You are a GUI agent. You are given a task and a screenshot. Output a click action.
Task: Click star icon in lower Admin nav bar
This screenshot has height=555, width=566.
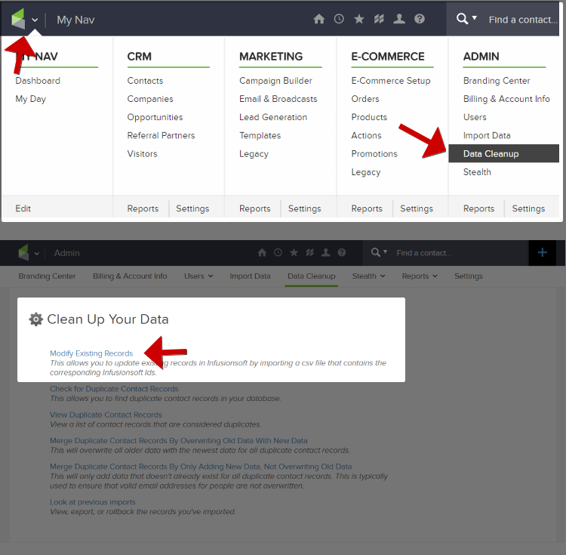point(294,253)
